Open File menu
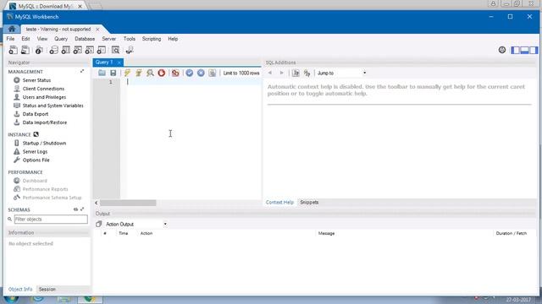Screen dimensions: 542x304 click(x=10, y=39)
